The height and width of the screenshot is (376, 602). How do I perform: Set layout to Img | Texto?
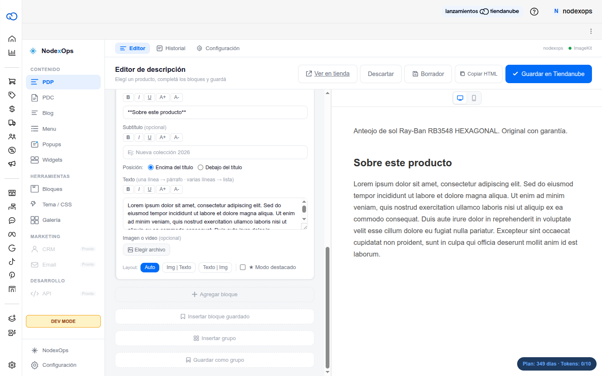[x=179, y=267]
